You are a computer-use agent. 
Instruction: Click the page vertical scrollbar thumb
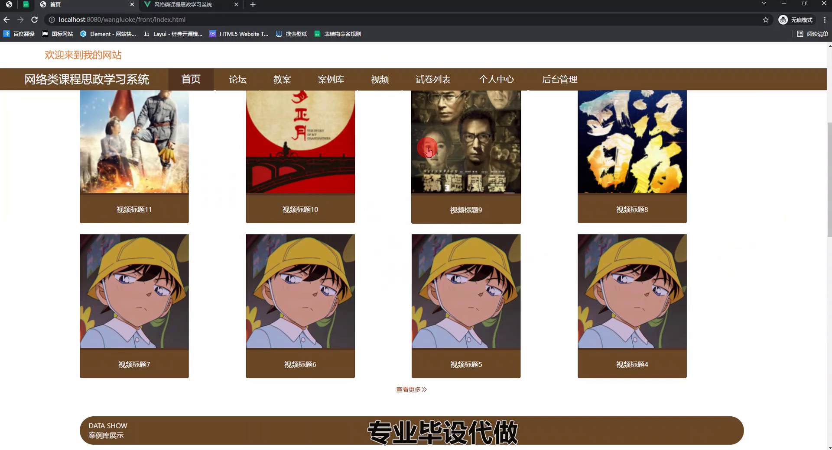[x=829, y=179]
